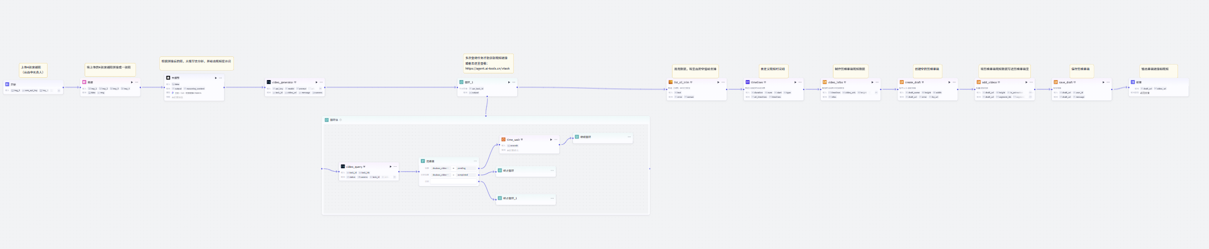Screen dimensions: 1209x249
Task: Click the video_generator node icon
Action: (269, 82)
